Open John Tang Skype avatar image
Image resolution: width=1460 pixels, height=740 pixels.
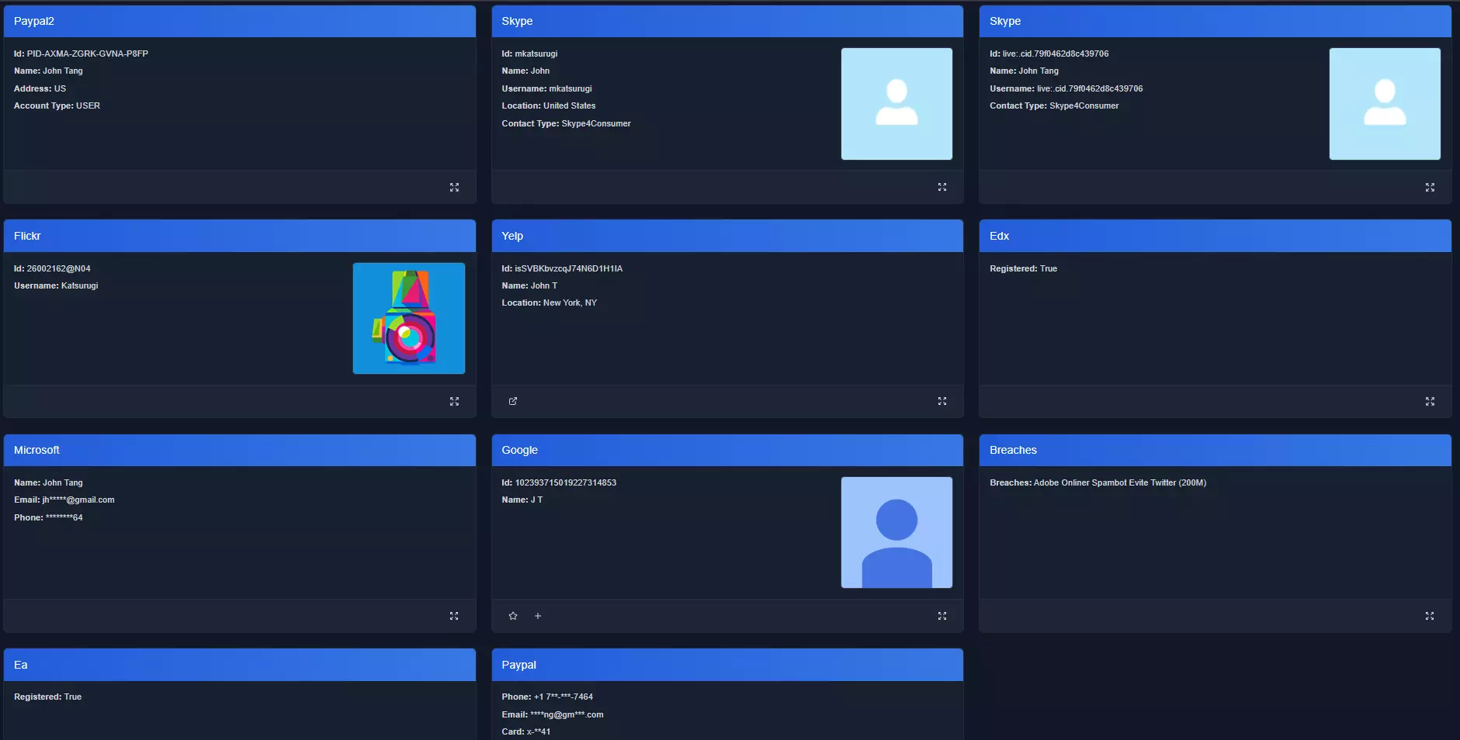point(1385,104)
